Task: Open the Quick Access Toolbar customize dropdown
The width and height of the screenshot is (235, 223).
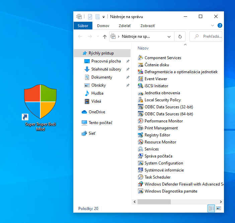Action: point(104,17)
